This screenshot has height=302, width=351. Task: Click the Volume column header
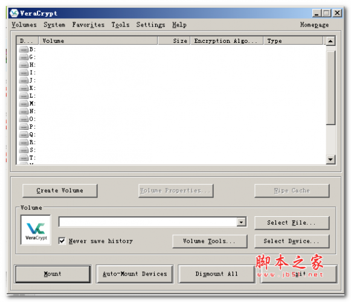click(x=98, y=40)
